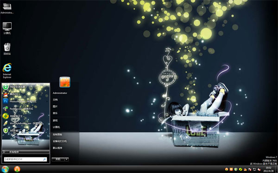Launch WinStyleBuilder.exe shortcut in Start menu
This screenshot has height=173, width=278.
pos(25,123)
